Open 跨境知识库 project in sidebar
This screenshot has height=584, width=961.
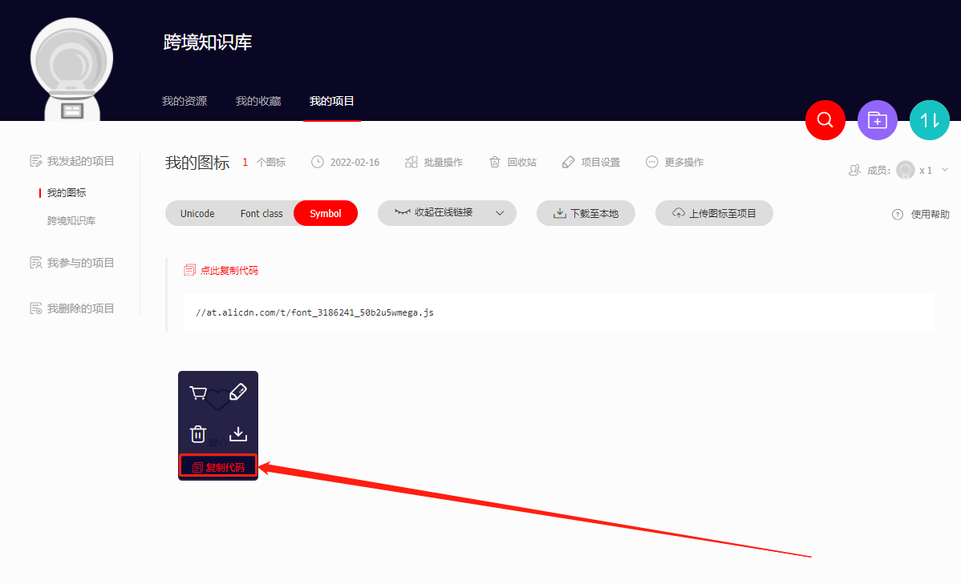click(x=71, y=221)
